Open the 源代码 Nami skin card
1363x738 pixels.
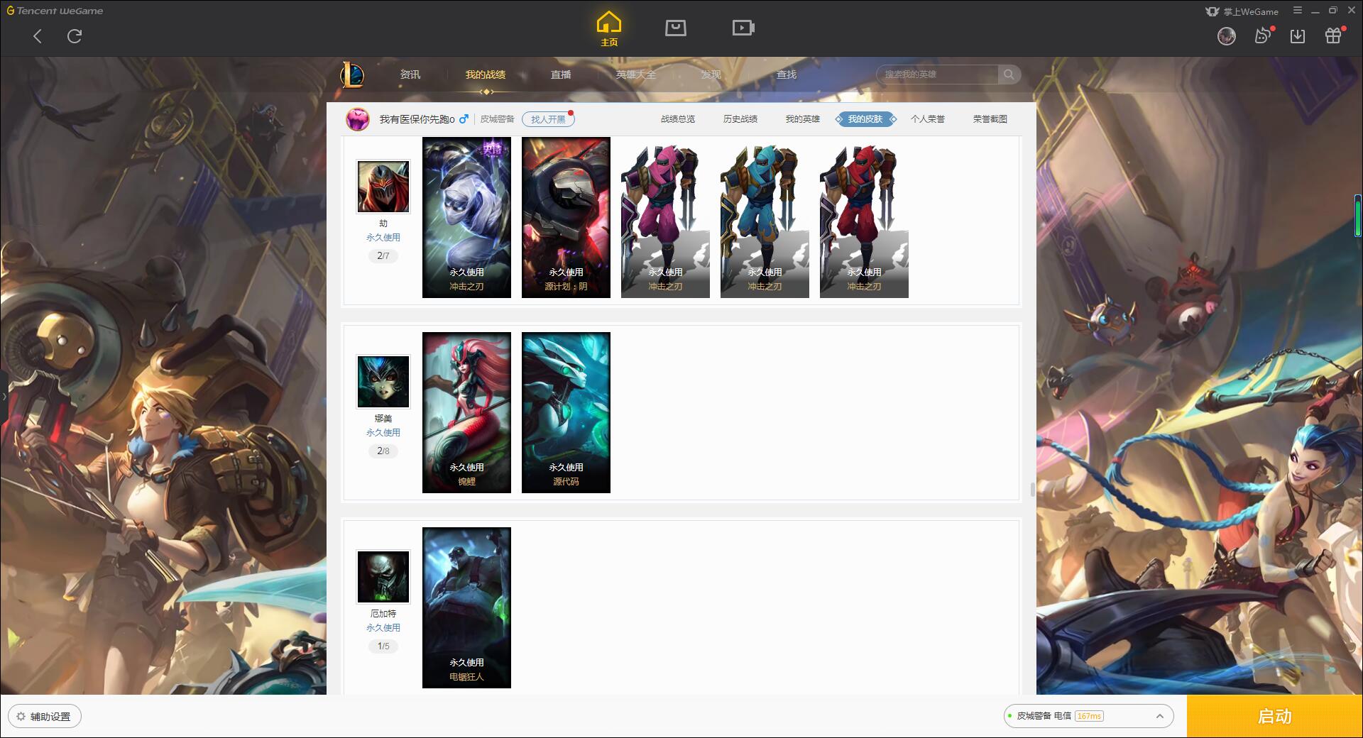tap(566, 412)
